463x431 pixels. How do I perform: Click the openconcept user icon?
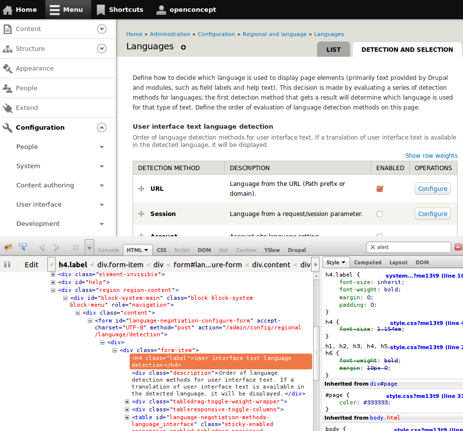(161, 9)
